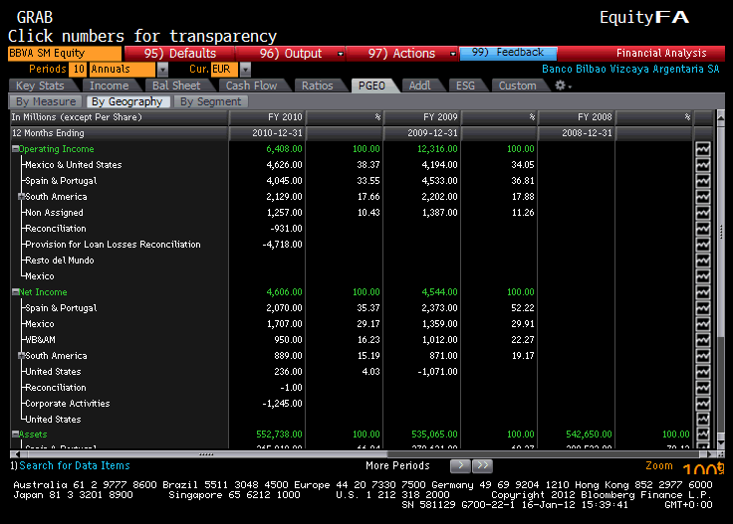
Task: Open the Key Stats tab
Action: coord(40,86)
